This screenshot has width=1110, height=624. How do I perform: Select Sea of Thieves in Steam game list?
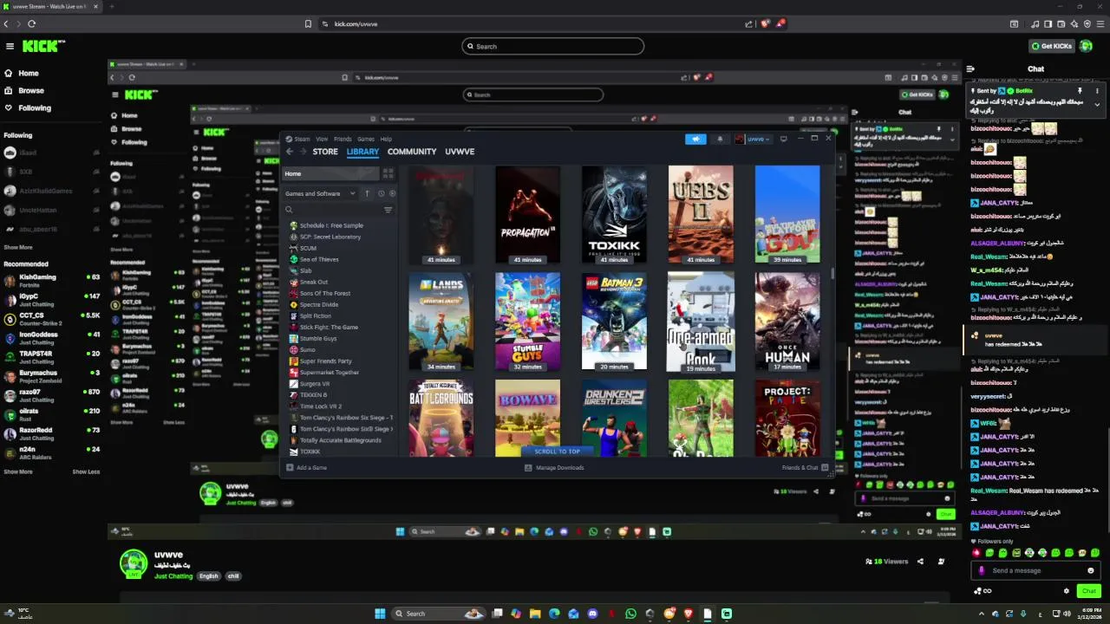(319, 259)
